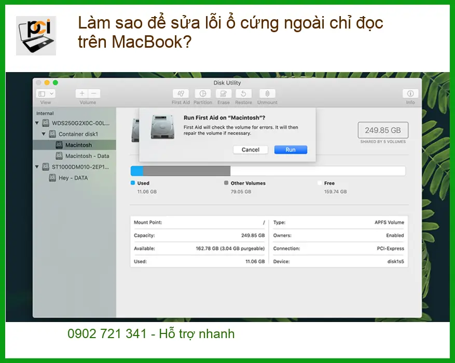Collapse the WDS250G2X0C-00L disk tree
The height and width of the screenshot is (363, 455).
[x=37, y=123]
